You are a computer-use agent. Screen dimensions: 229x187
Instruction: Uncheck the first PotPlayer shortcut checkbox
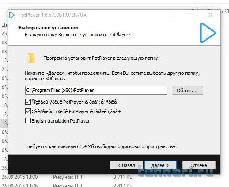click(28, 102)
